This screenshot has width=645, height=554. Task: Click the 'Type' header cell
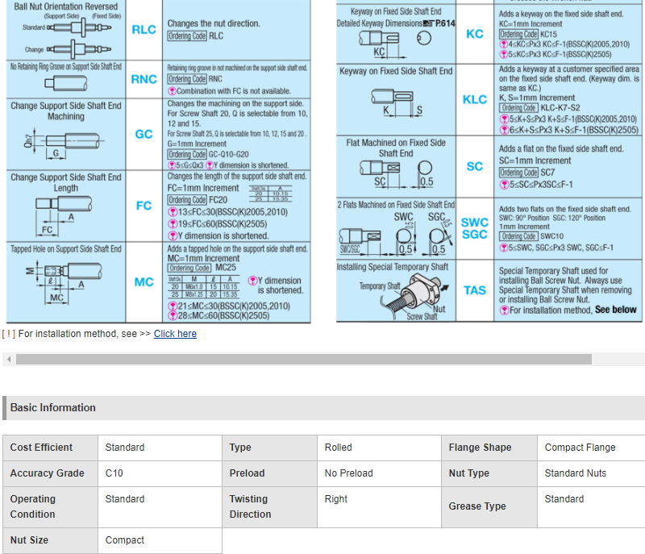(270, 448)
